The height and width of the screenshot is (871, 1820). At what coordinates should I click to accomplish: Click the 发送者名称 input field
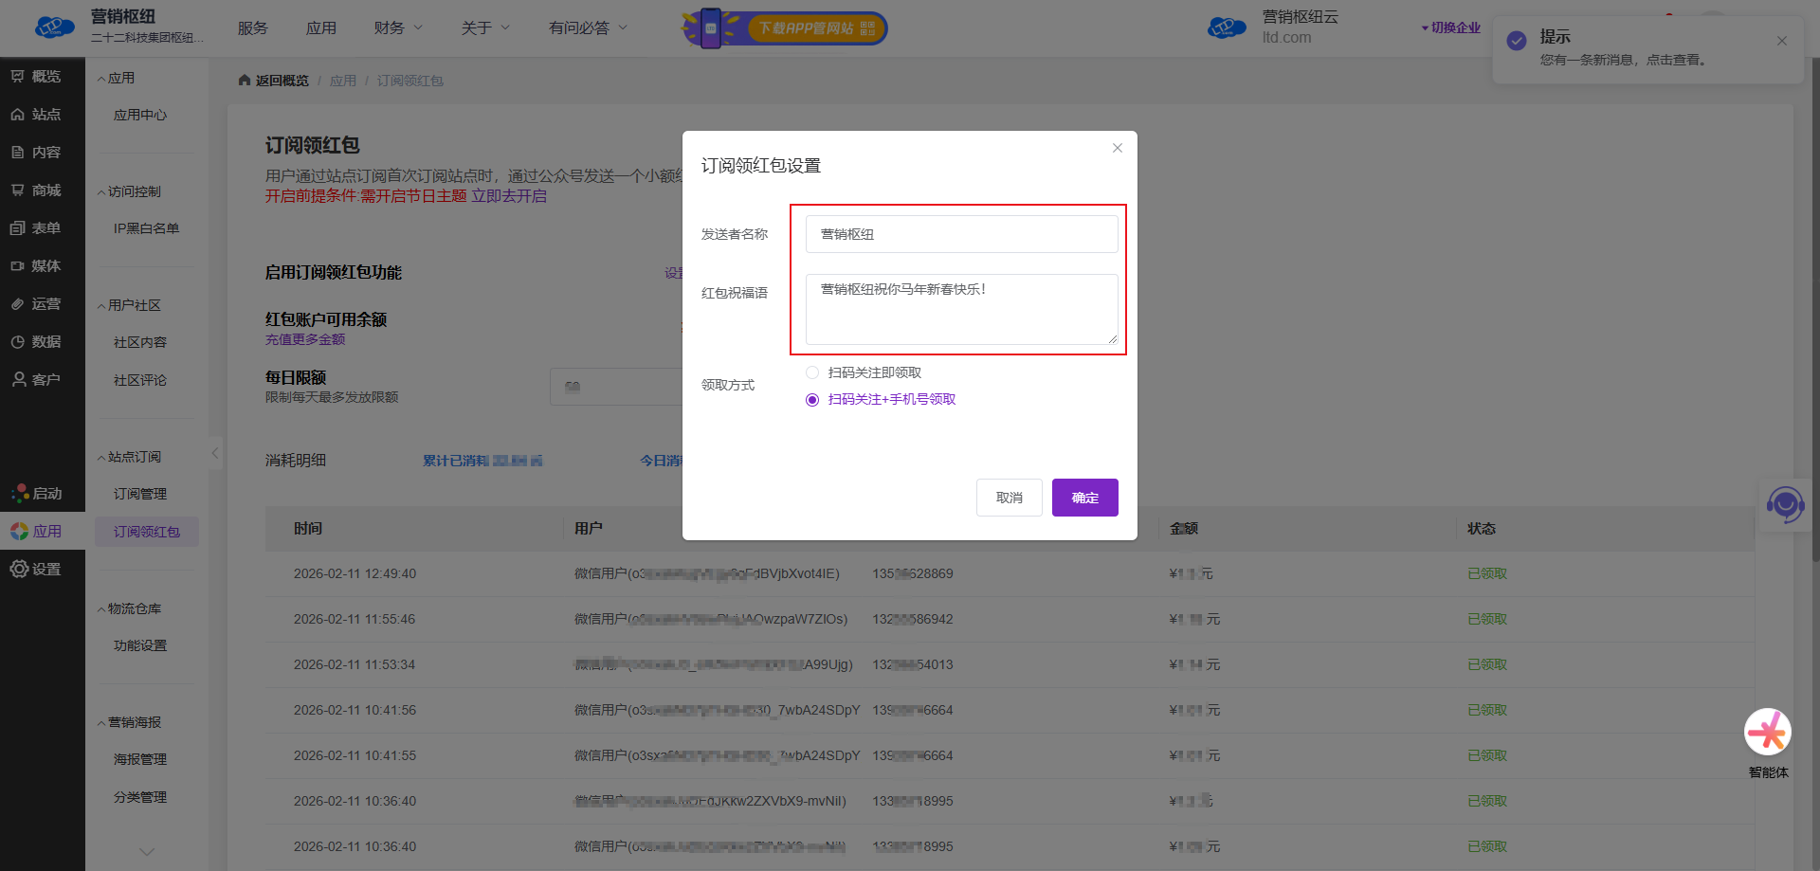click(961, 234)
